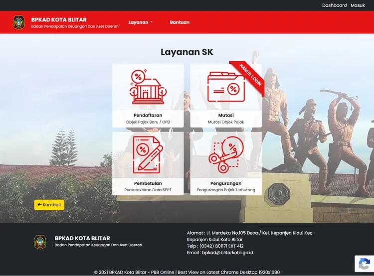Click the HARUS LOGIN ribbon on Mutasi
The image size is (374, 276).
(249, 76)
